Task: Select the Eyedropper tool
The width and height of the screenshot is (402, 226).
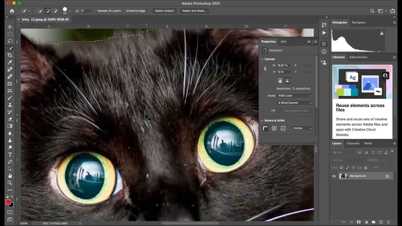Action: [x=10, y=62]
